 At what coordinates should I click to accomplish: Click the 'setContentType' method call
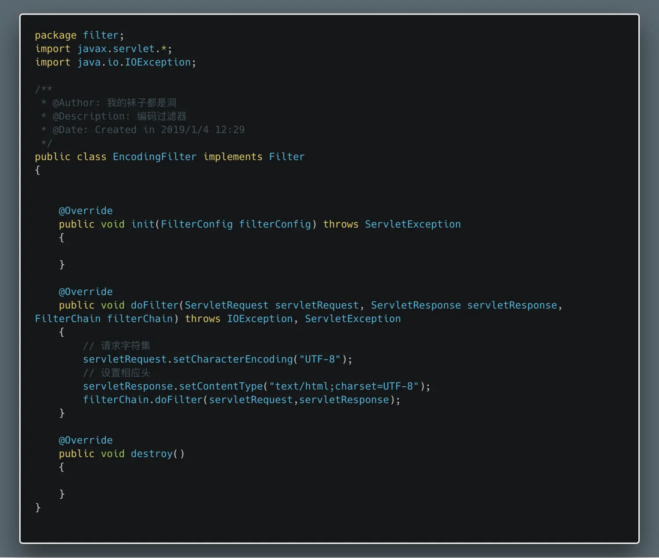[x=221, y=386]
